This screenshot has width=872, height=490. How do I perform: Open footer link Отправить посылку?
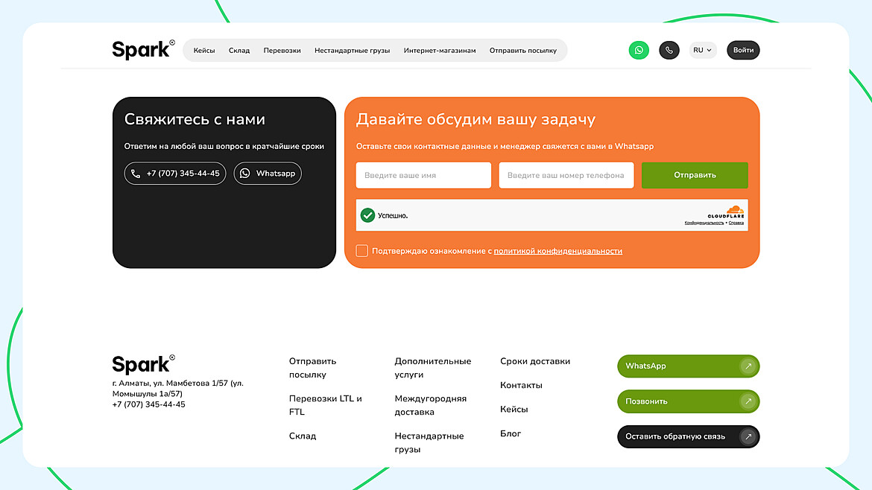[x=312, y=368]
